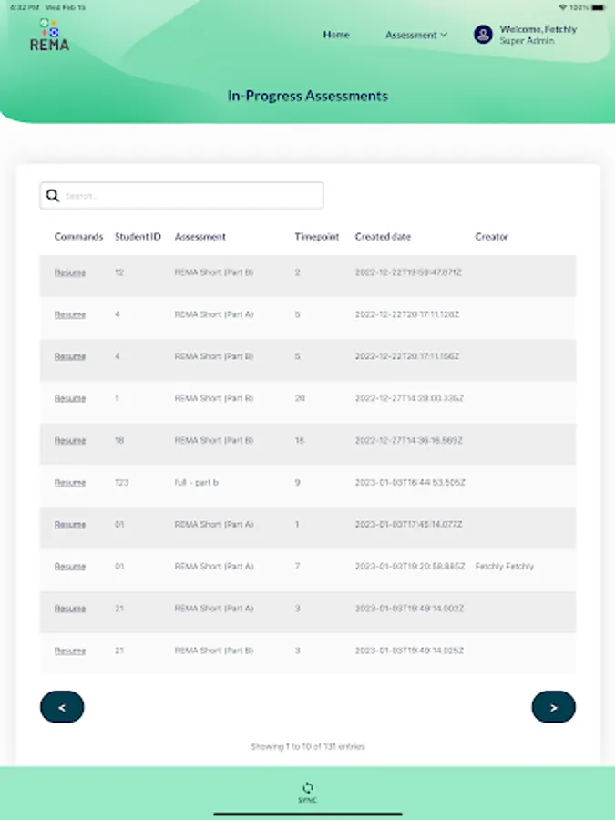Click the Timepoint column header
Screen dimensions: 615x820
(317, 236)
